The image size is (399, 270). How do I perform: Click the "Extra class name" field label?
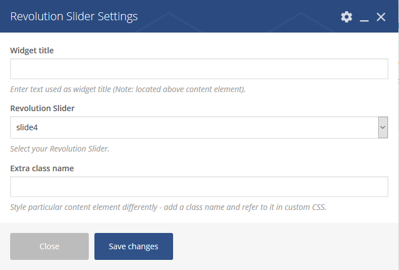[x=42, y=168]
